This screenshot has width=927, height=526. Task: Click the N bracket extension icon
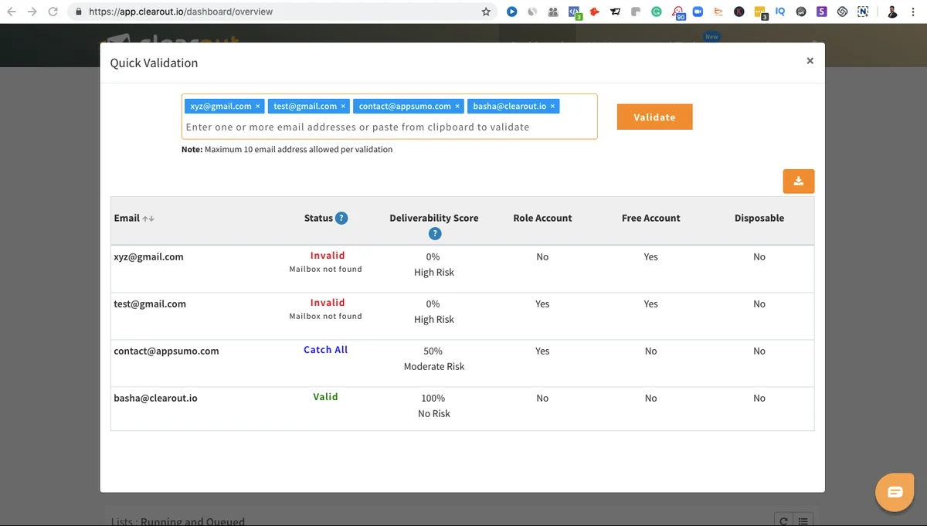coord(862,12)
